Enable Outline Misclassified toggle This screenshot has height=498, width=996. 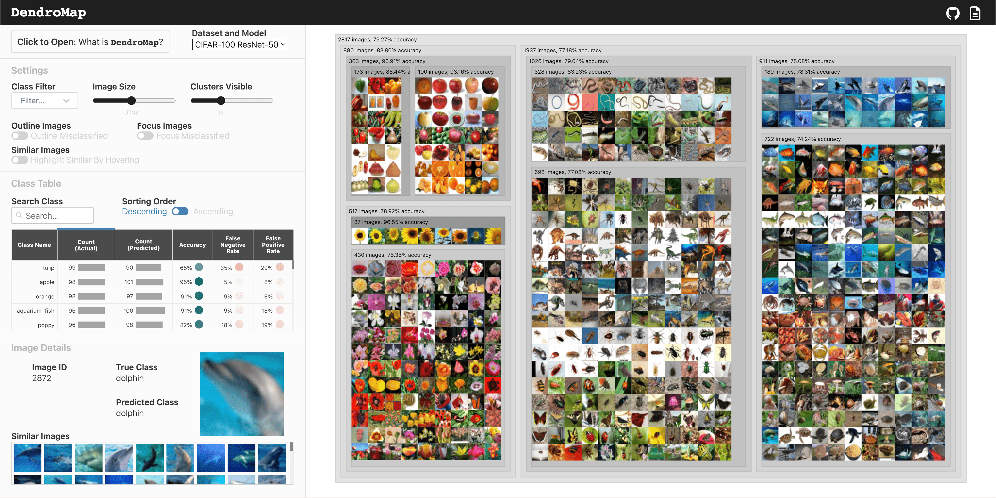point(20,136)
